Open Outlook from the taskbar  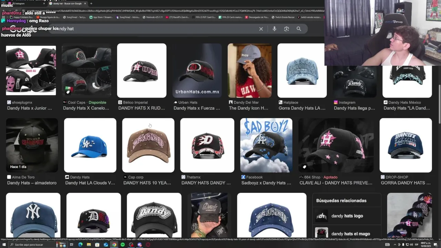pos(105,245)
